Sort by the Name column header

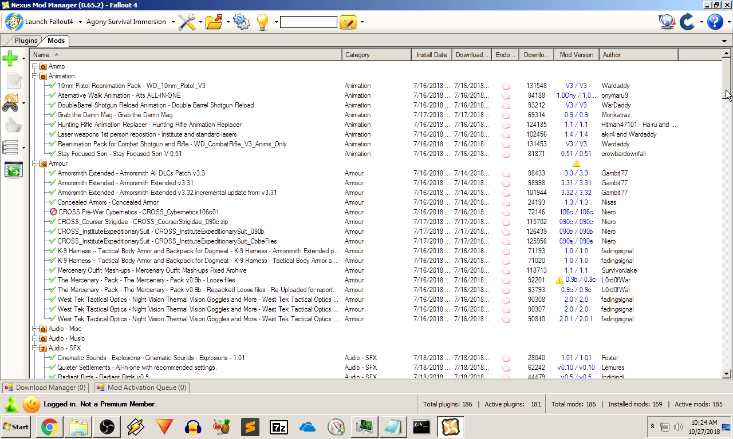pos(186,55)
